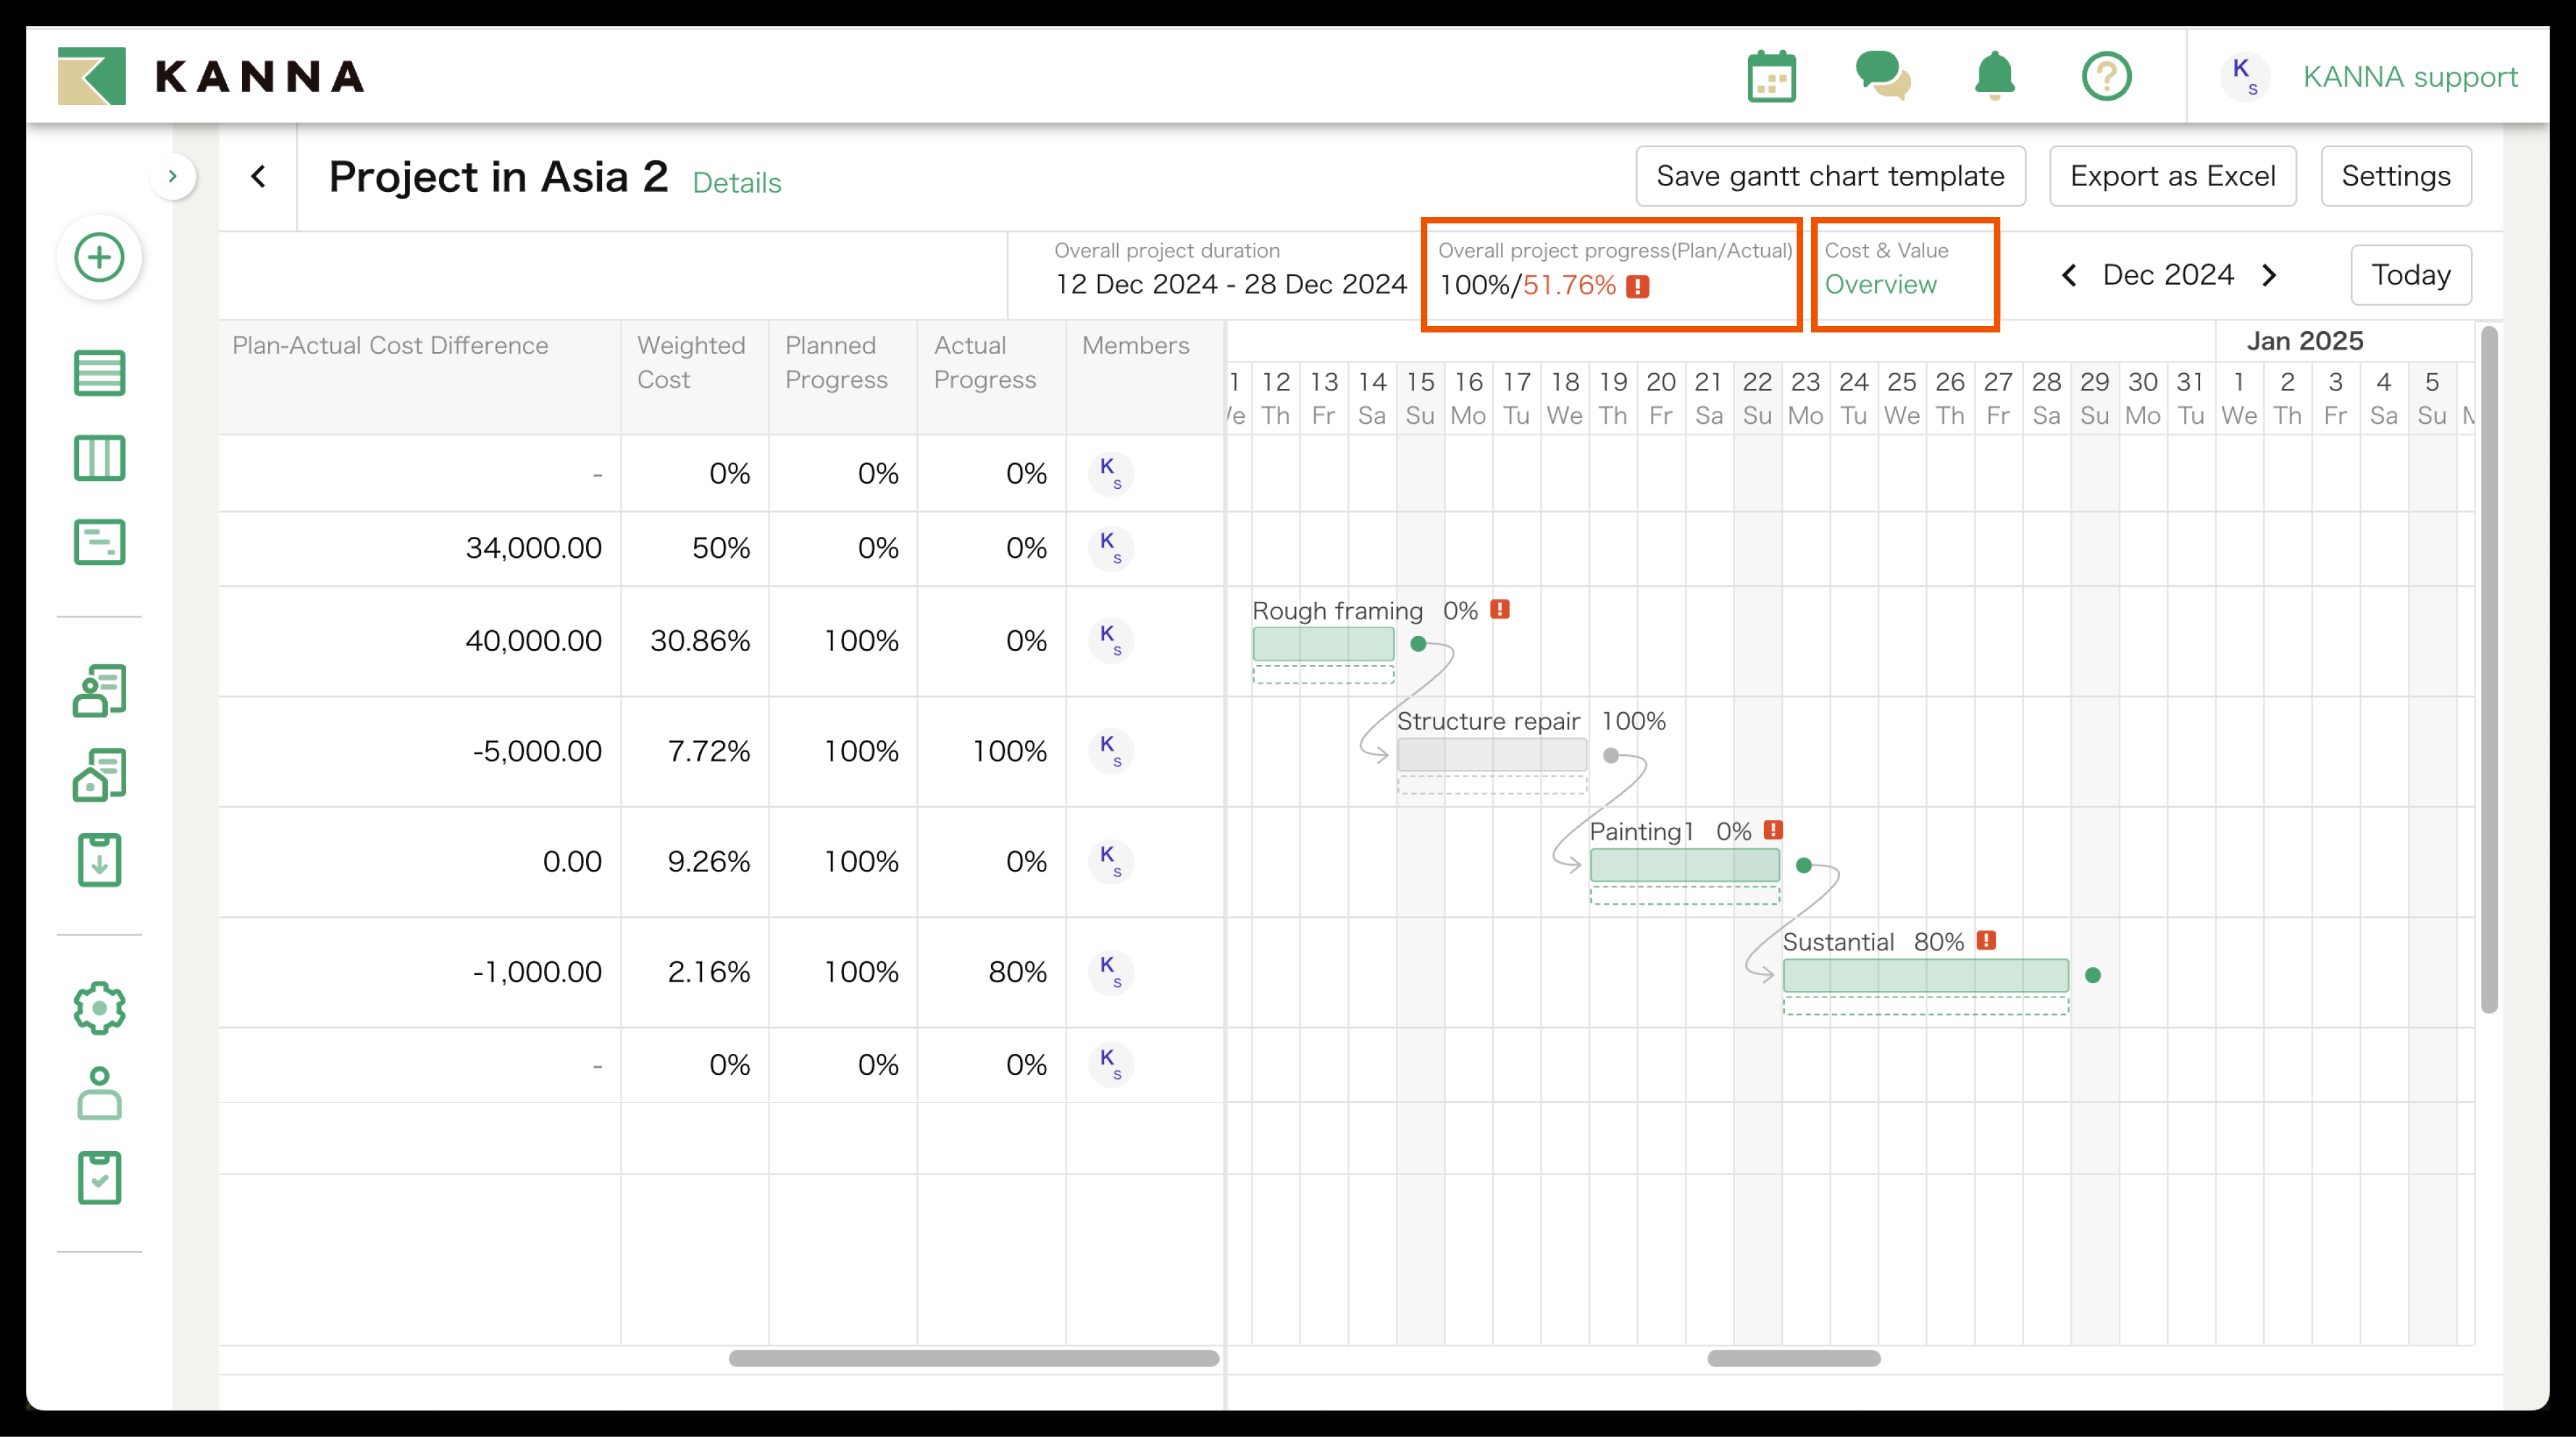The width and height of the screenshot is (2576, 1437).
Task: Click the table's horizontal scrollbar
Action: (x=973, y=1358)
